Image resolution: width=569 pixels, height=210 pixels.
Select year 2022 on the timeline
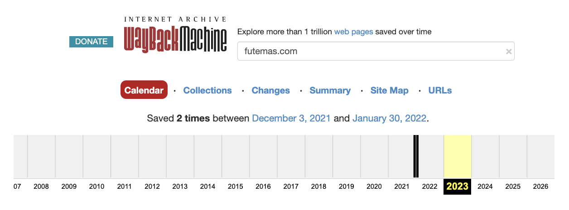click(x=429, y=187)
